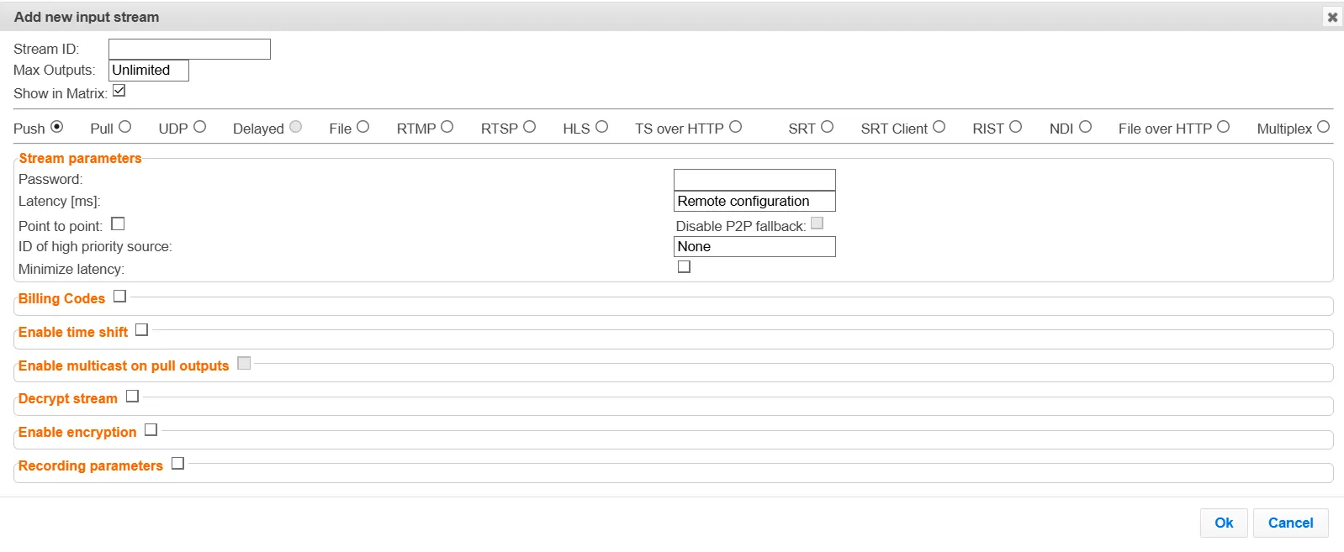Viewport: 1344px width, 552px height.
Task: Click the Cancel button
Action: [x=1291, y=523]
